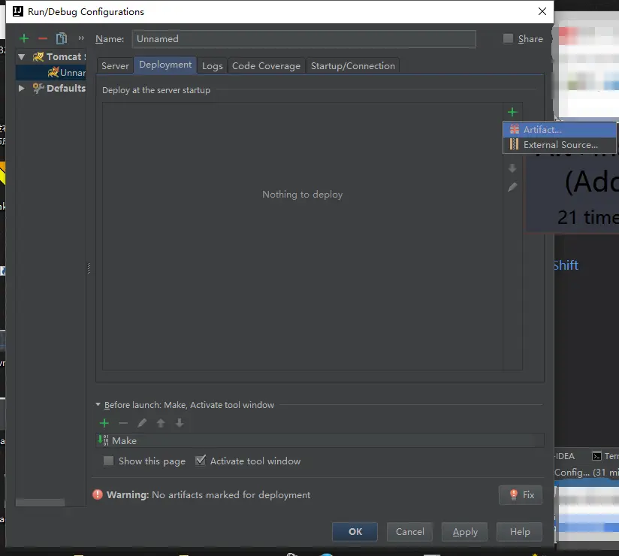
Task: Choose External Source... from the popup
Action: click(560, 144)
